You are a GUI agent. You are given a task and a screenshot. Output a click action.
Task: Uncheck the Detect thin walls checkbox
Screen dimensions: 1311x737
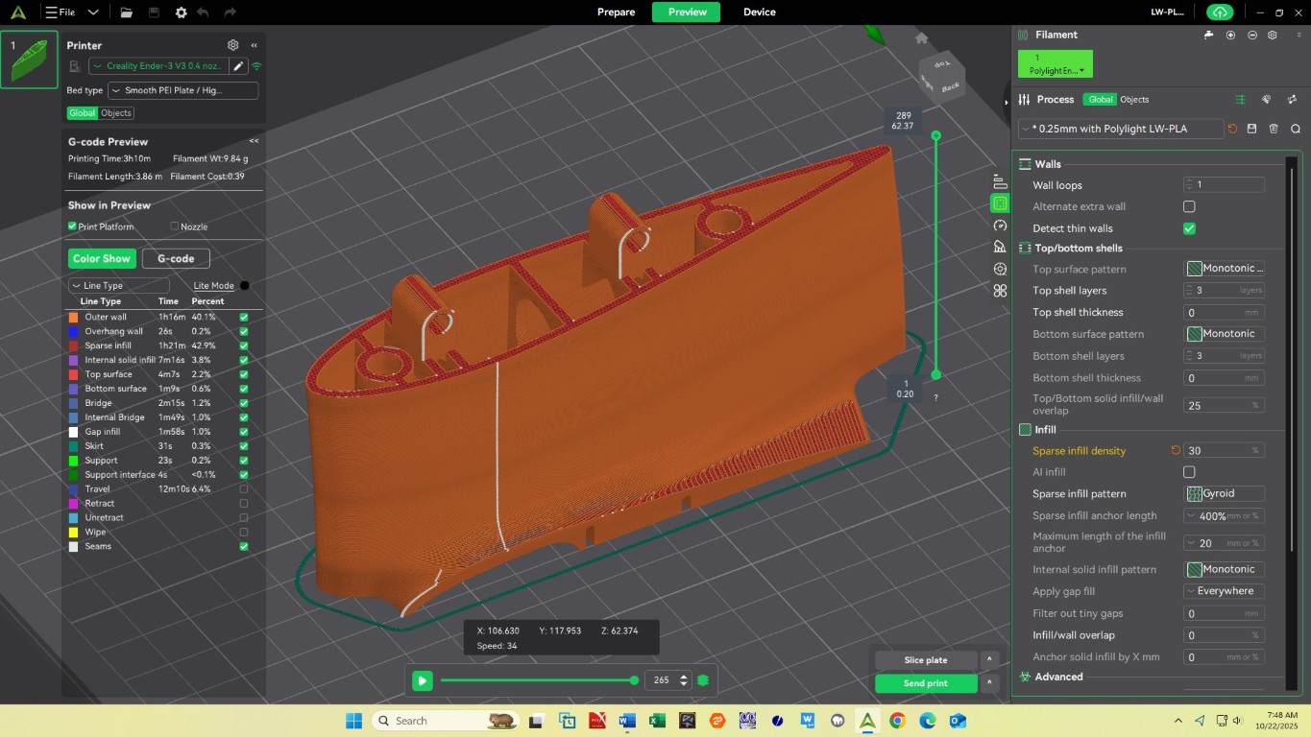click(1189, 228)
